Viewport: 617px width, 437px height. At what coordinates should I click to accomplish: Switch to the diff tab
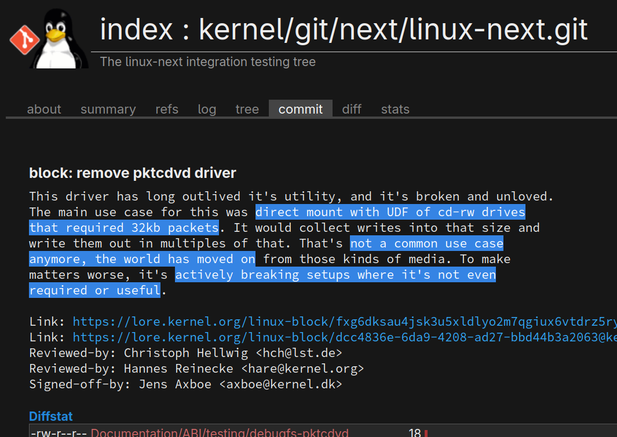tap(352, 109)
